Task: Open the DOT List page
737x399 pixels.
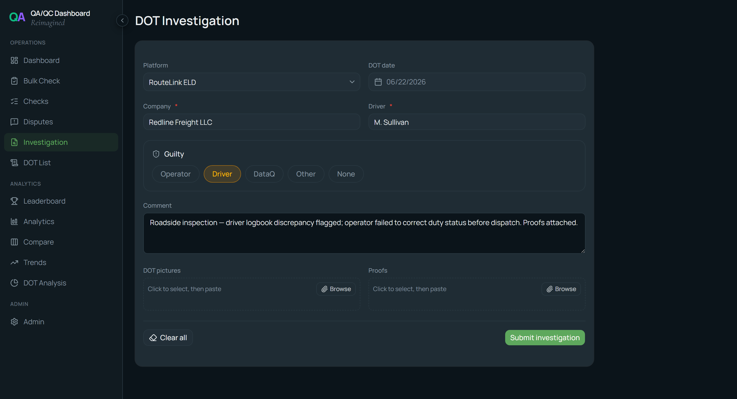Action: click(x=61, y=163)
